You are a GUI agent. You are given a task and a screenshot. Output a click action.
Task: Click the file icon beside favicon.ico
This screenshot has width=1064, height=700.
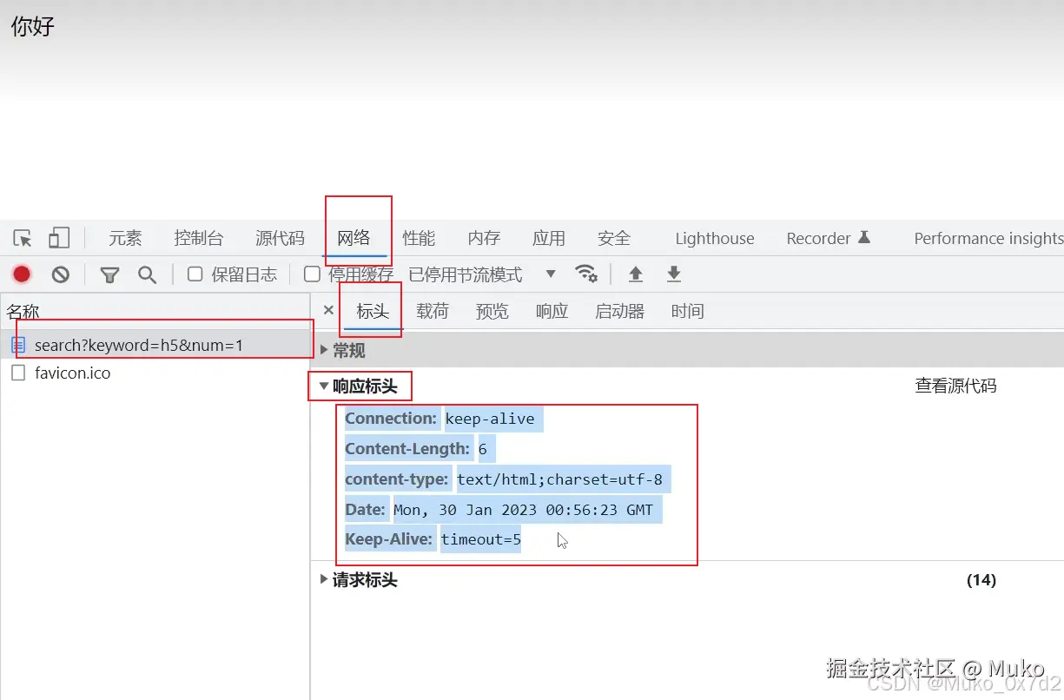point(18,373)
